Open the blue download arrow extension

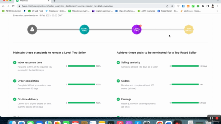pyautogui.click(x=183, y=6)
